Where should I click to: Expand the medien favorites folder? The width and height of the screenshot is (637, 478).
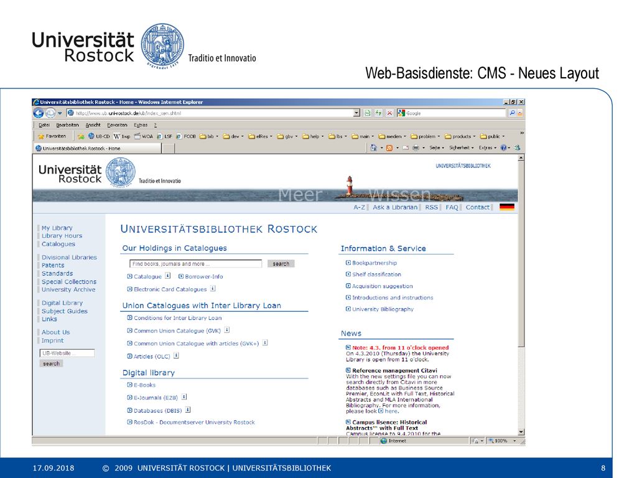392,136
